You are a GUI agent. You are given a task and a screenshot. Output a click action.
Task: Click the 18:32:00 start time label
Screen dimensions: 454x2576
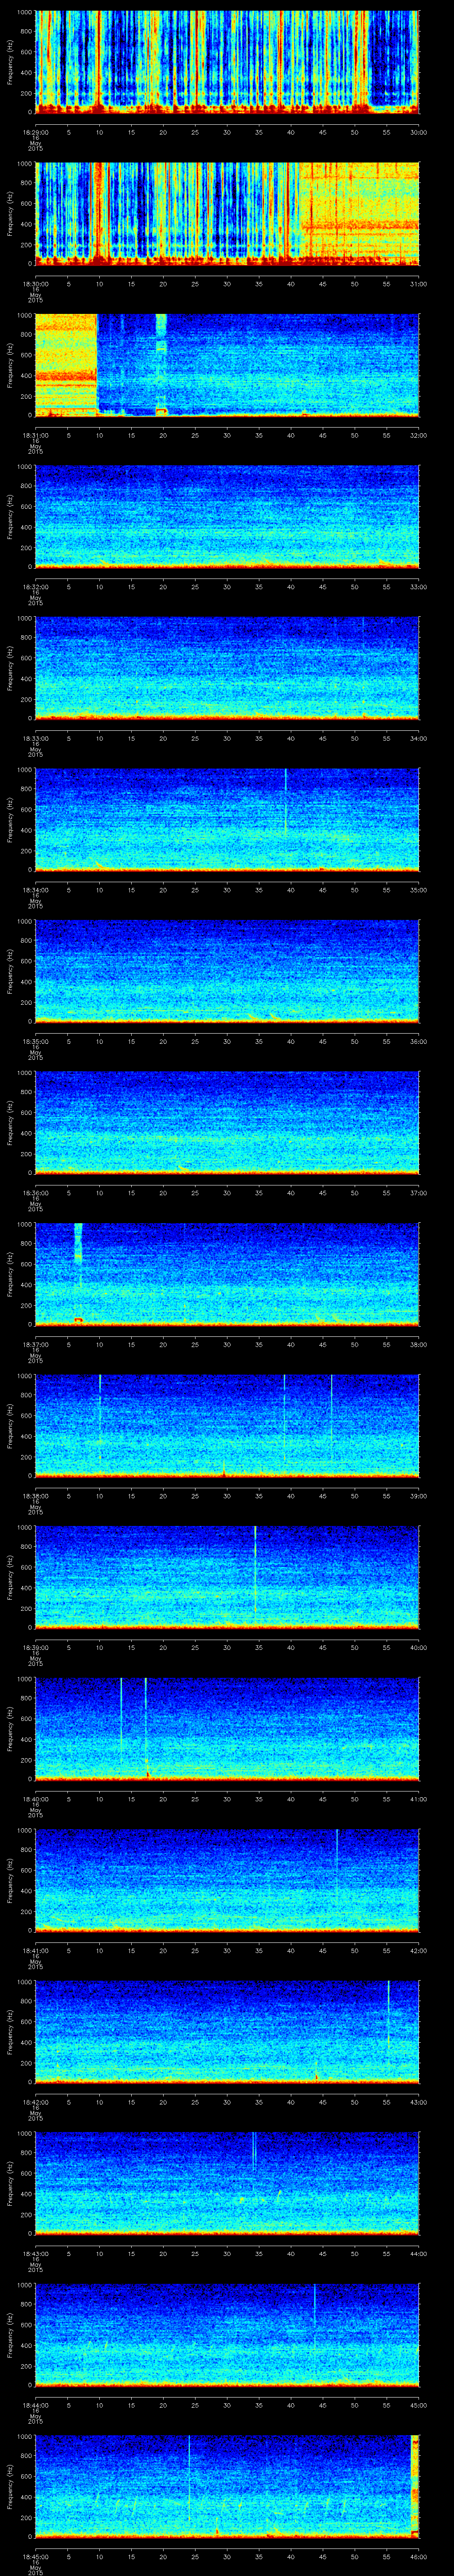tap(35, 587)
